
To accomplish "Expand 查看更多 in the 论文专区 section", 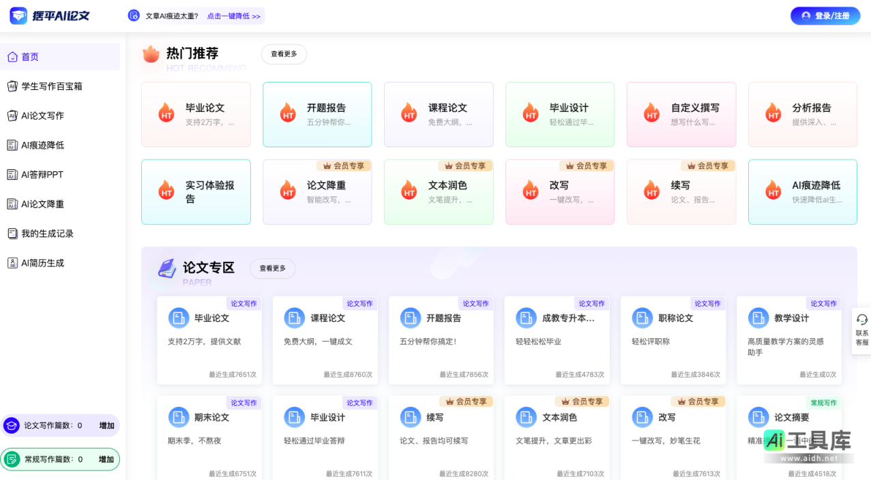I will tap(272, 268).
